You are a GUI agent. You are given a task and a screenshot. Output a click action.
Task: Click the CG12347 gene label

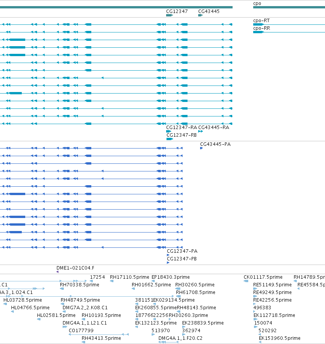(177, 11)
